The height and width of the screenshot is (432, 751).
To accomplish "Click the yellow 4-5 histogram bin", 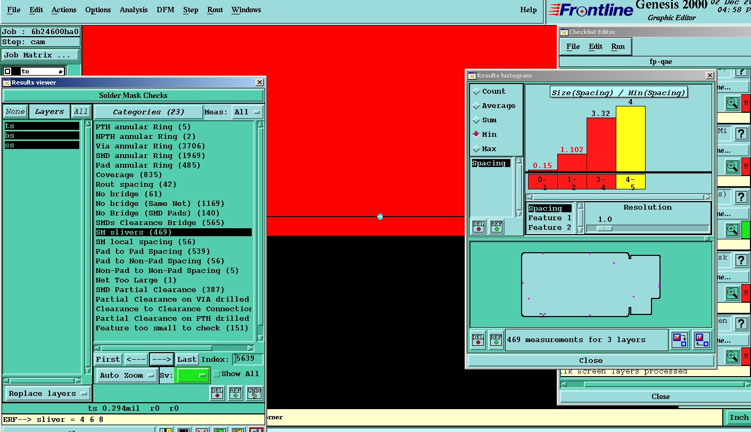I will click(631, 182).
